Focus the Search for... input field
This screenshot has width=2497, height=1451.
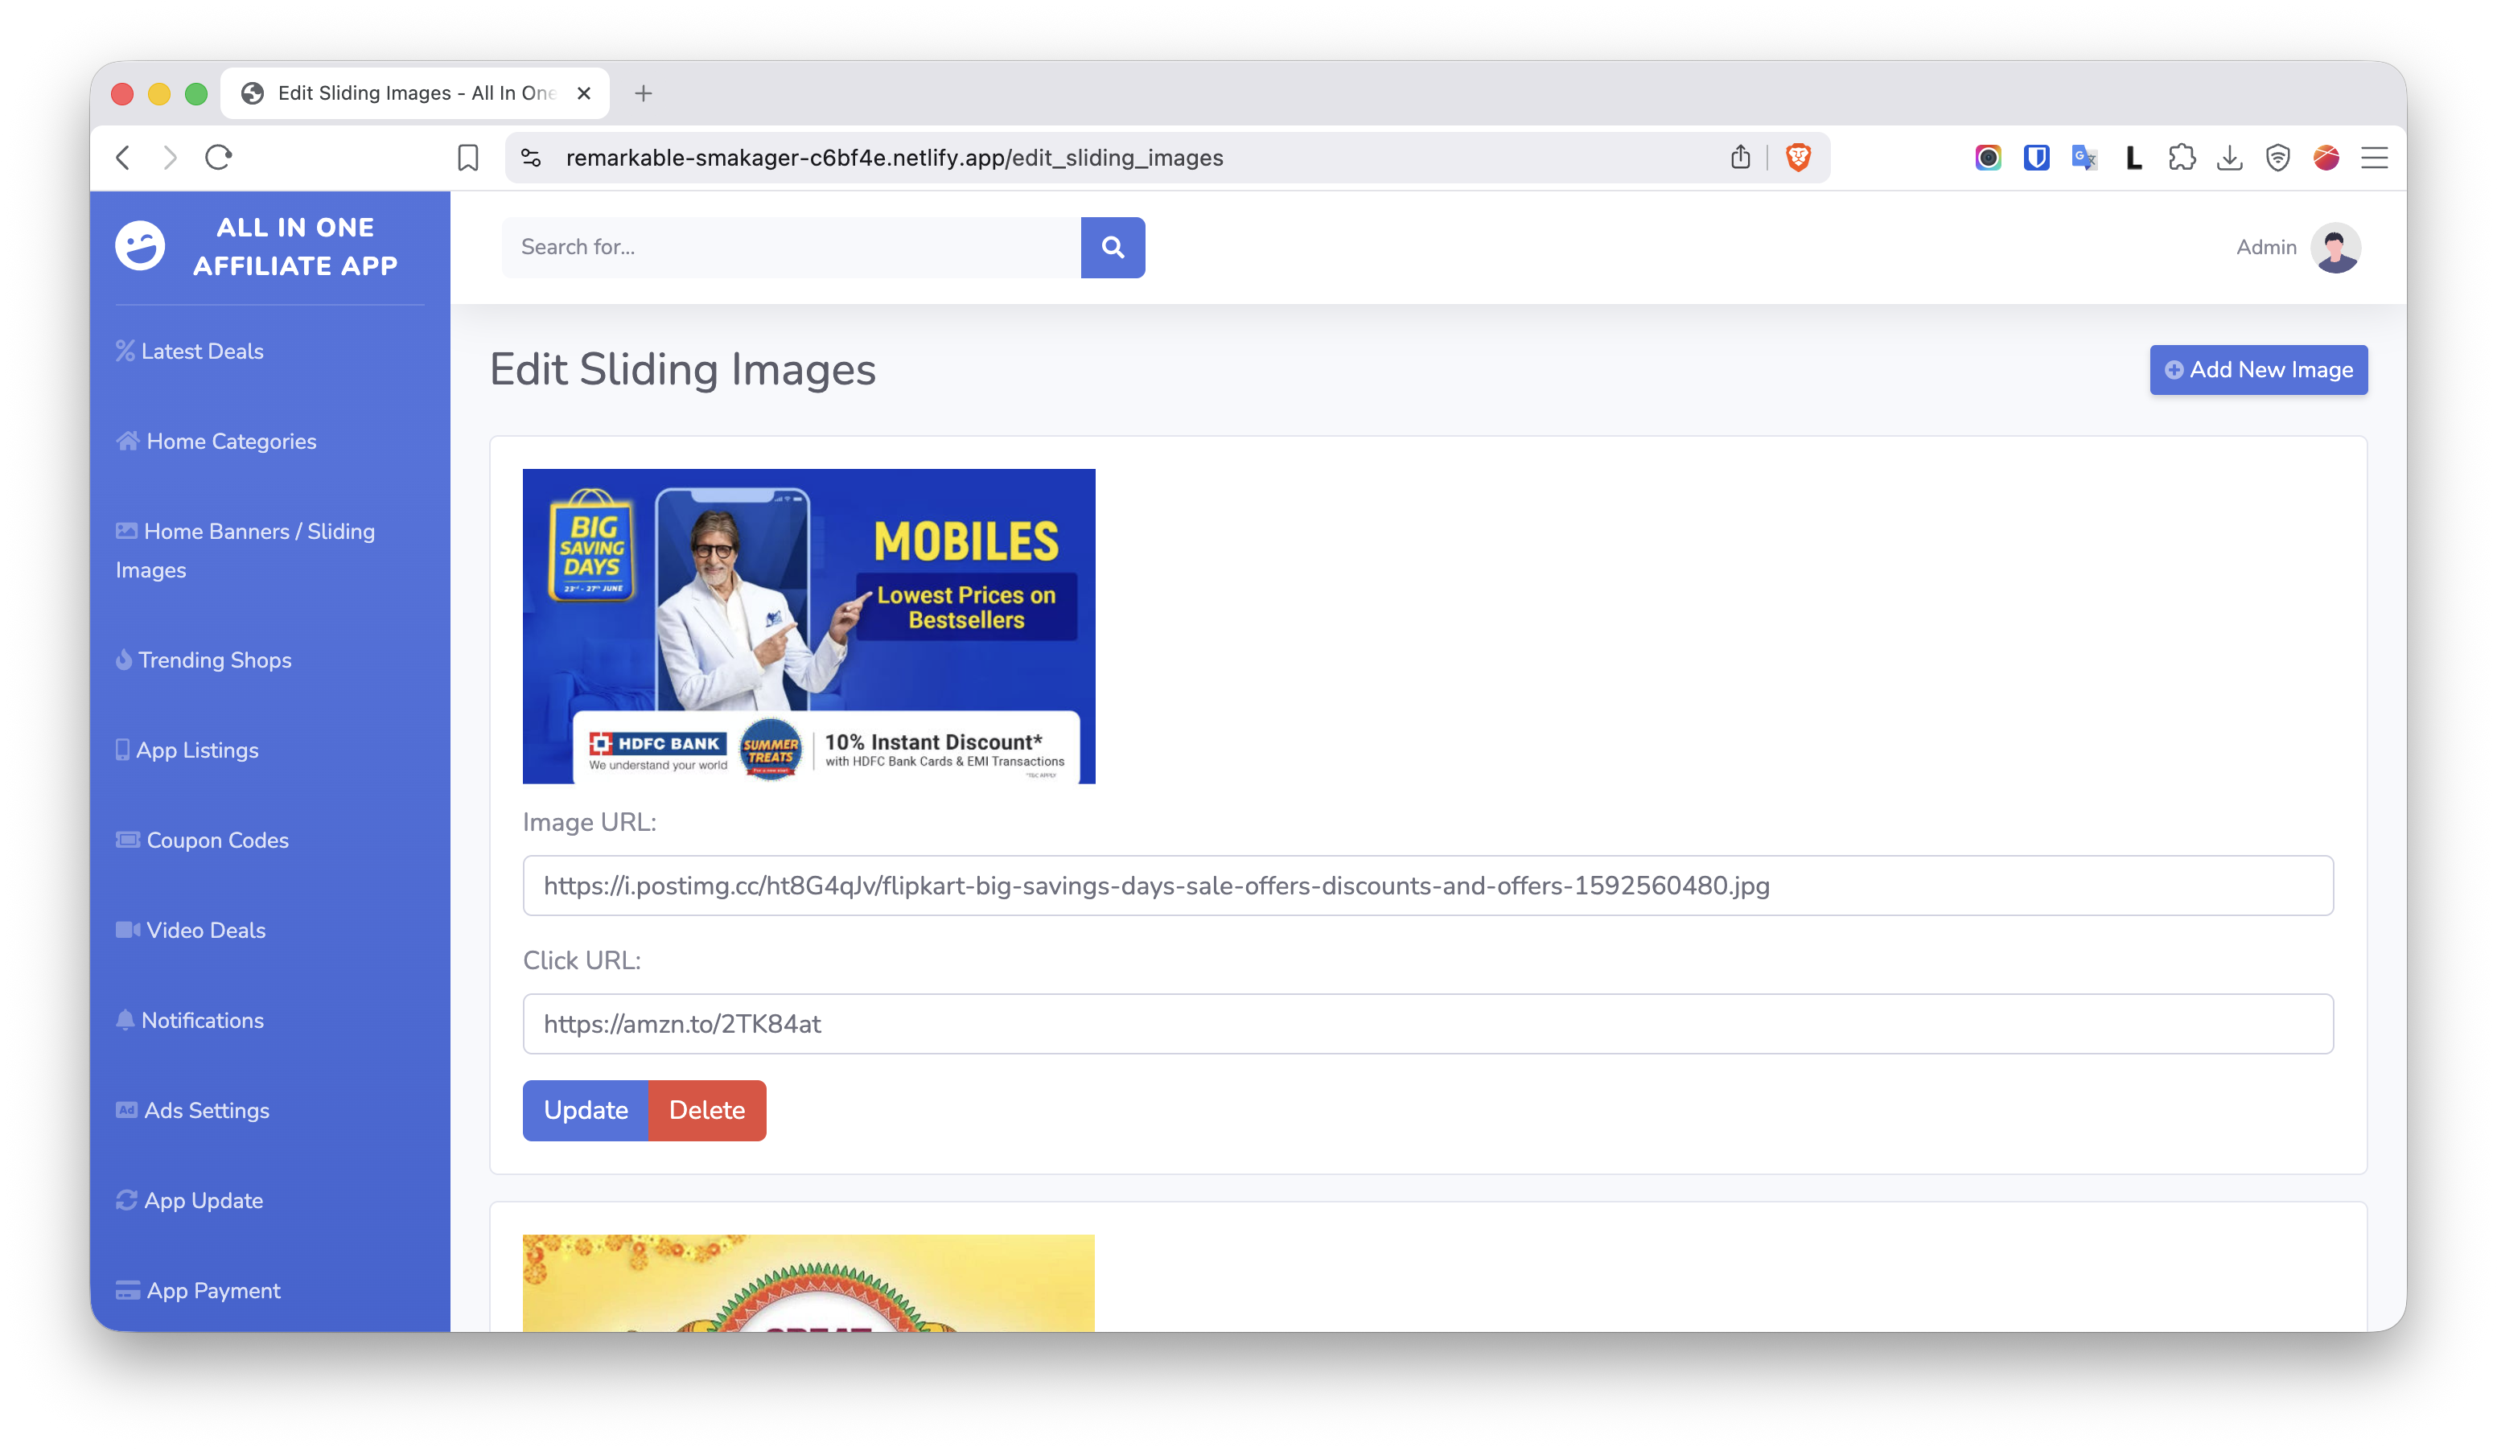click(791, 247)
